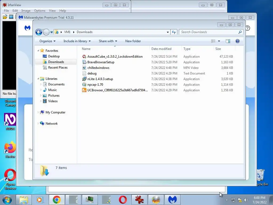Open Include in library dropdown
The width and height of the screenshot is (273, 205).
[x=77, y=41]
